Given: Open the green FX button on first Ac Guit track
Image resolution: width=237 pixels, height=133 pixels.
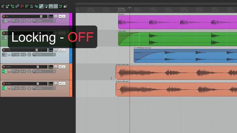Looking at the screenshot, I should (x=4, y=71).
